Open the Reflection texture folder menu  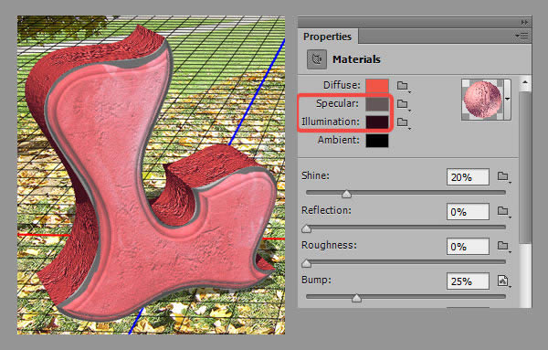(x=503, y=211)
